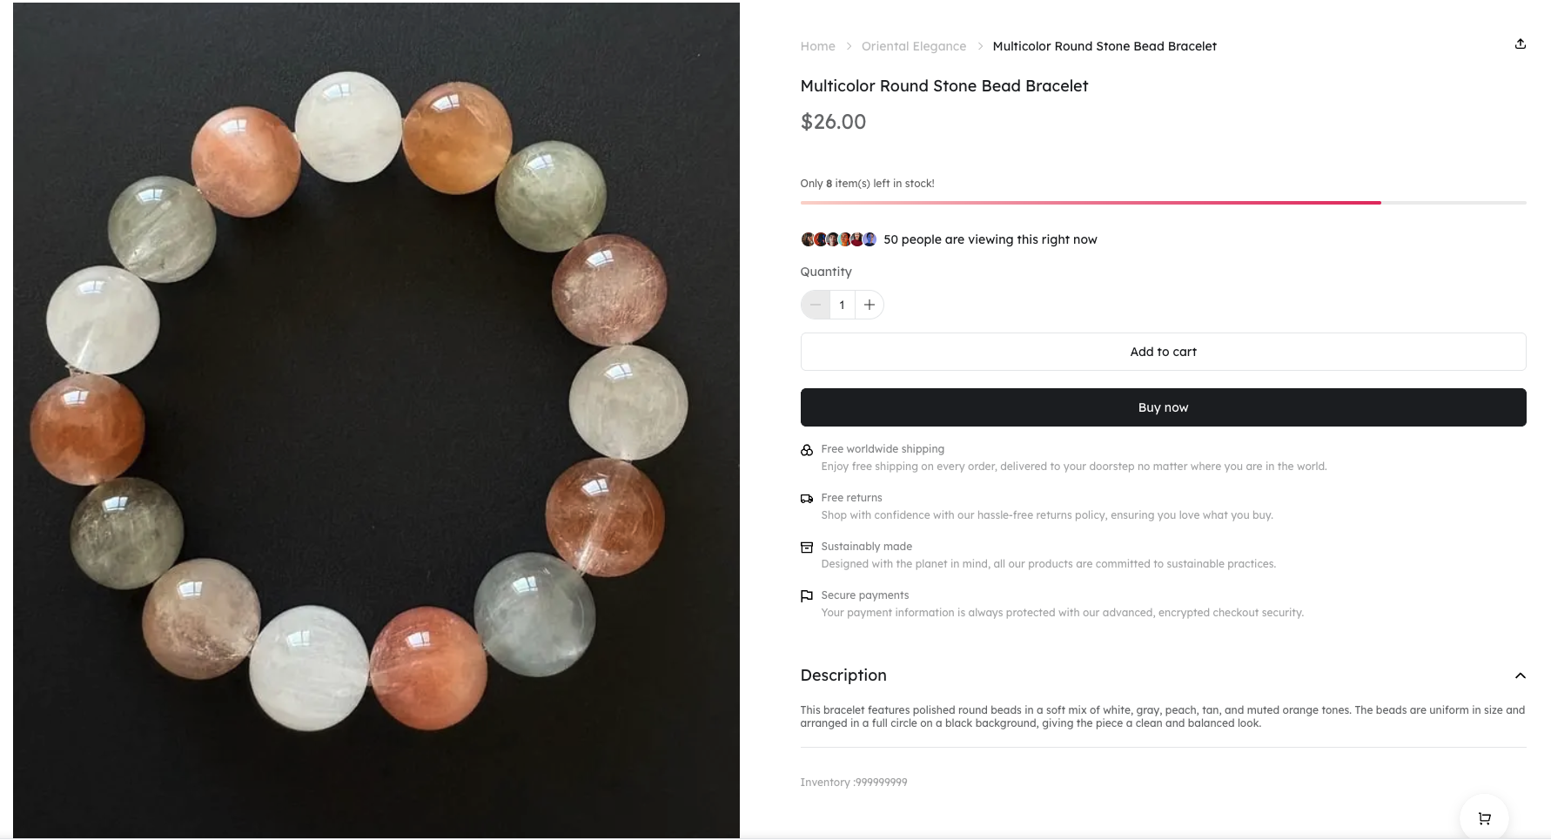
Task: Increase quantity with the plus button
Action: (869, 305)
